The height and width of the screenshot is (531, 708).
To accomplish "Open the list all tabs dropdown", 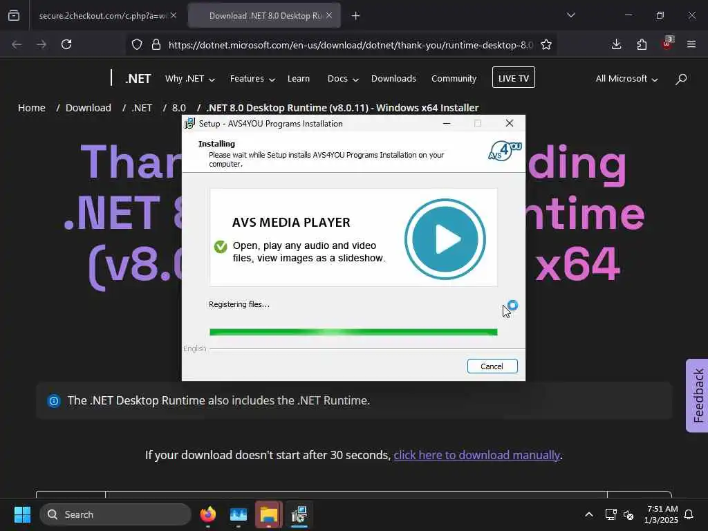I will pos(570,15).
